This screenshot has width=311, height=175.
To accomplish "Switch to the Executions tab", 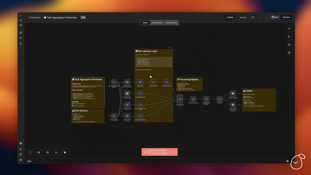I will [x=157, y=23].
